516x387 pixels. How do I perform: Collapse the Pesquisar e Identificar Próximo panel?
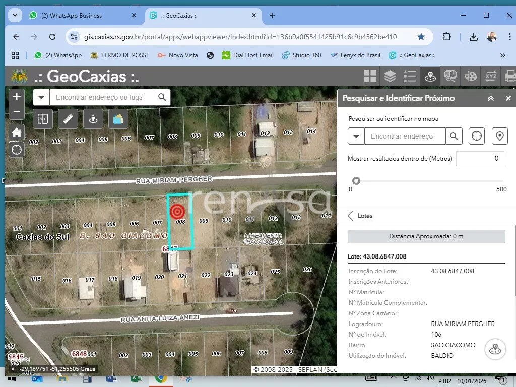[x=490, y=99]
